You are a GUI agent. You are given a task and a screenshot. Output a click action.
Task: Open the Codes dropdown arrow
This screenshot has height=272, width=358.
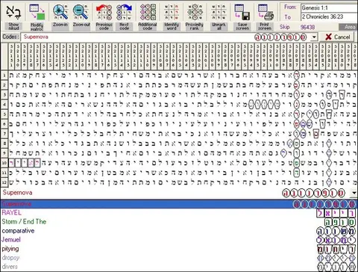coord(314,37)
